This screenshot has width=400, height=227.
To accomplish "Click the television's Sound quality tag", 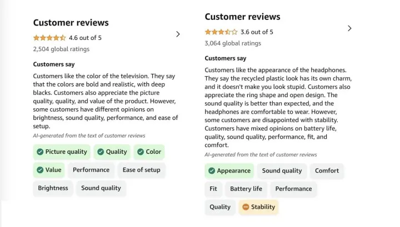I will click(101, 188).
